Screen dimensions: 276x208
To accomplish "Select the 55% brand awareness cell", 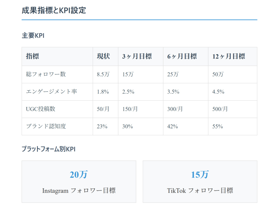I will (218, 126).
